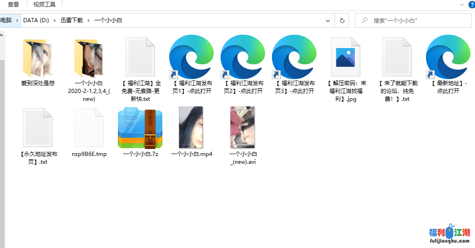Click the 一个小小白.mp4 video thumbnail
This screenshot has width=475, height=248.
(191, 127)
